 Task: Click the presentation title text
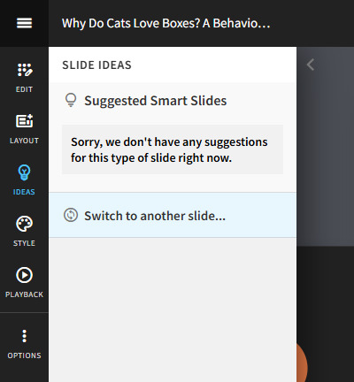(x=165, y=23)
